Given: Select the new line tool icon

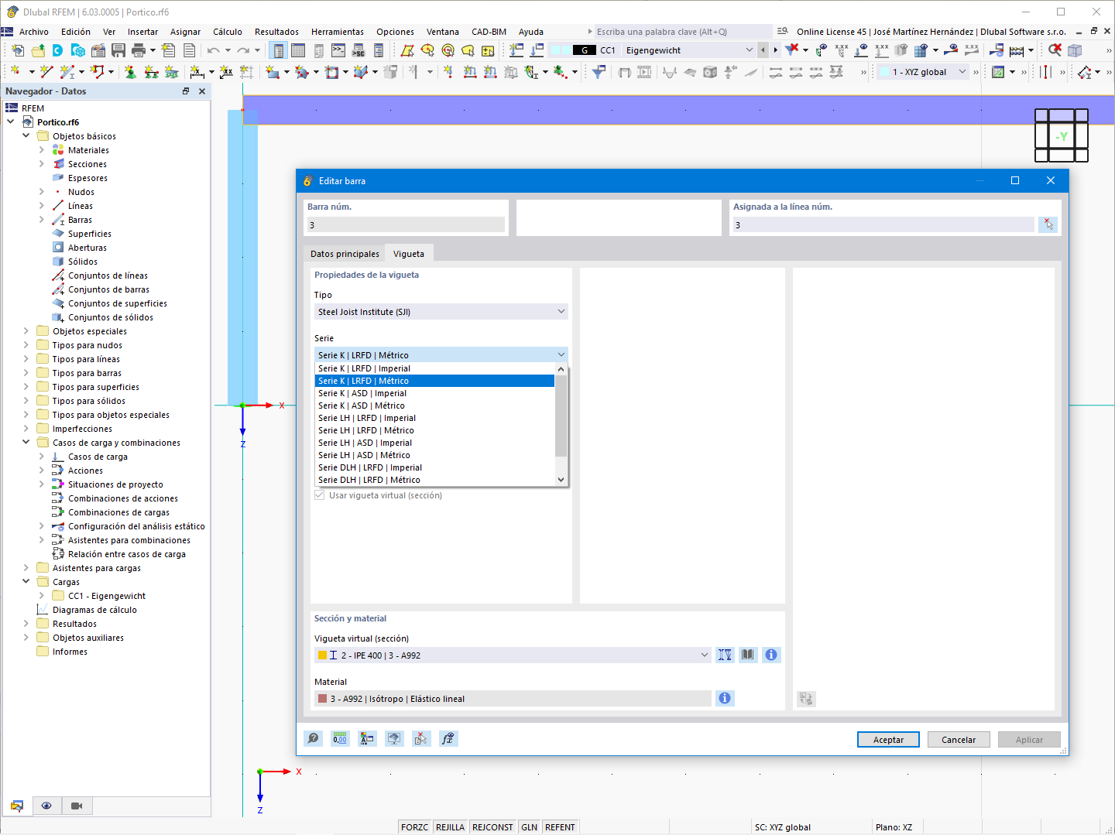Looking at the screenshot, I should tap(46, 72).
